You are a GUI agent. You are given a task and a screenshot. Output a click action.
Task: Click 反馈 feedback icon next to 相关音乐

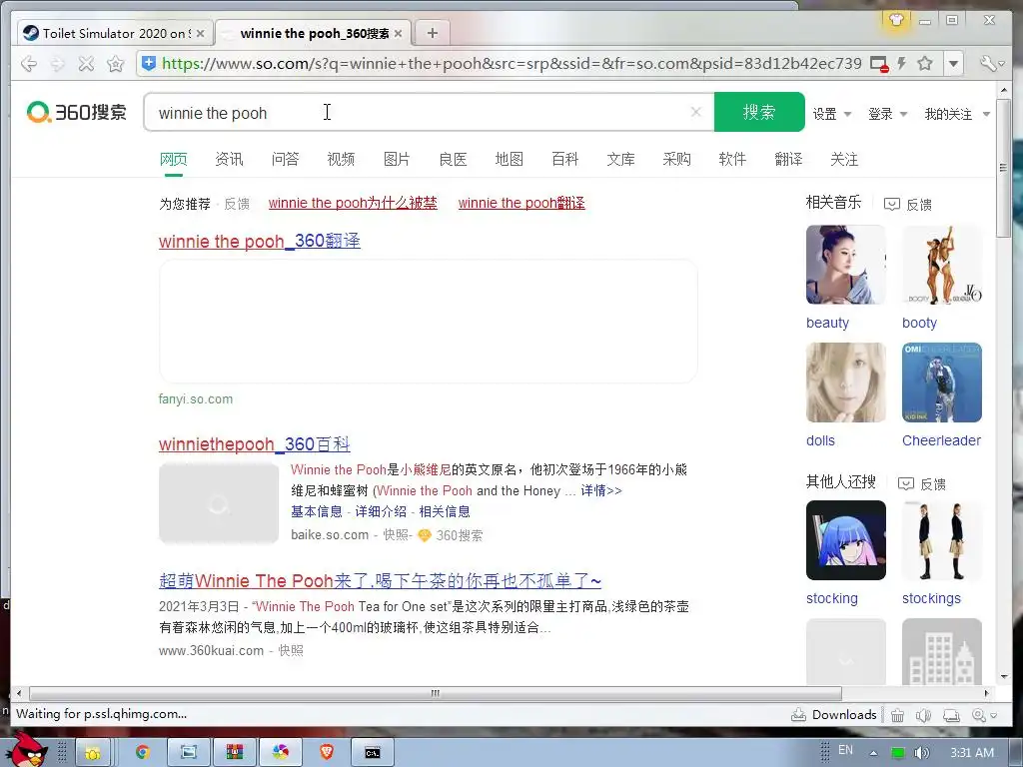(892, 204)
